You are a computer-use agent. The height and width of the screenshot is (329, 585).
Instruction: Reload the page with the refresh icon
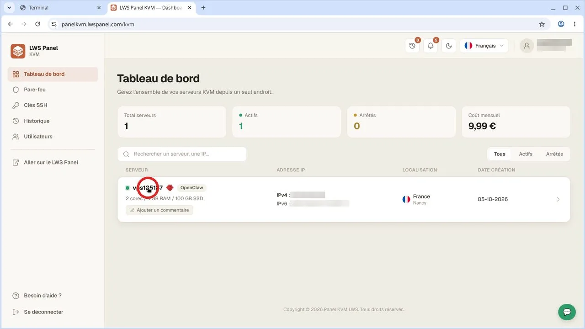[x=38, y=24]
